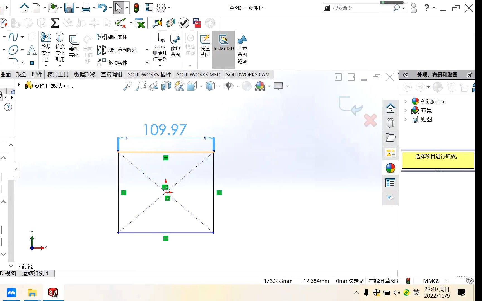Click Rapid Sketch (快速草图) tool
Image resolution: width=482 pixels, height=301 pixels.
205,46
